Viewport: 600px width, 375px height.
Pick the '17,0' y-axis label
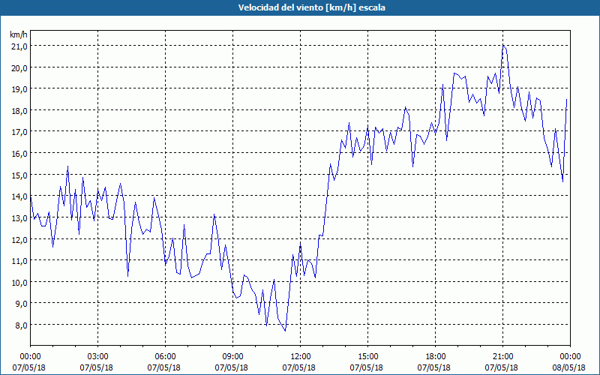pyautogui.click(x=19, y=132)
